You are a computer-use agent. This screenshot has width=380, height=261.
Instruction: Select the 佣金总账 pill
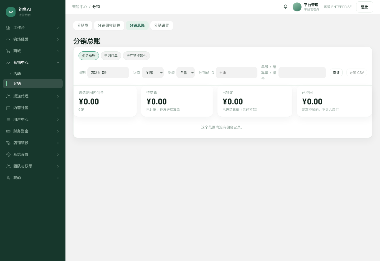[x=89, y=56]
